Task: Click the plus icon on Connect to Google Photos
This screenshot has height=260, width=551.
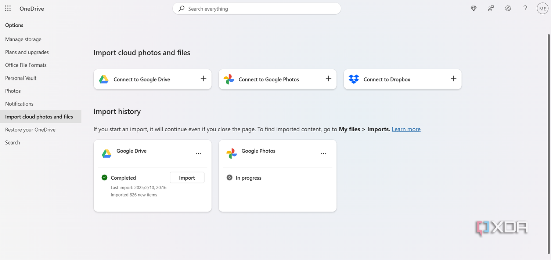Action: coord(328,78)
